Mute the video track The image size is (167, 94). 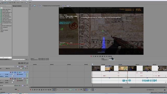click(x=25, y=66)
